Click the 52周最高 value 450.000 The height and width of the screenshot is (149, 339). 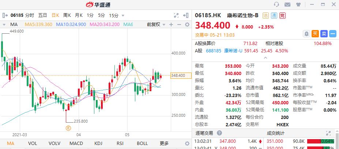click(x=280, y=103)
